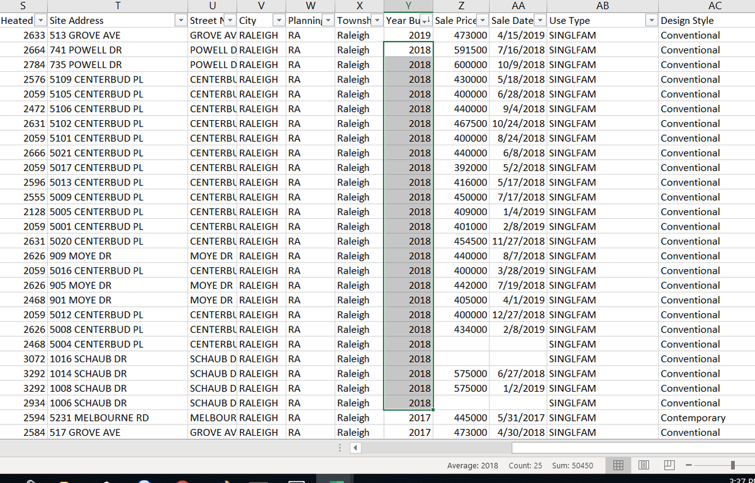Select column Z header
Screen dimensions: 755x483
tap(461, 6)
